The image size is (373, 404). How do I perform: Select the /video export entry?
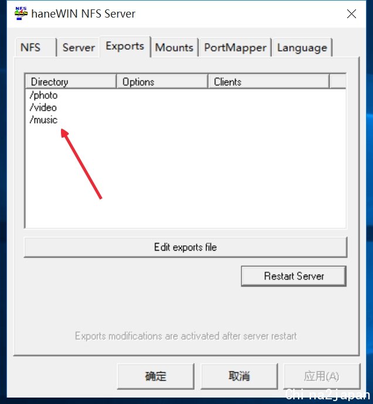43,108
